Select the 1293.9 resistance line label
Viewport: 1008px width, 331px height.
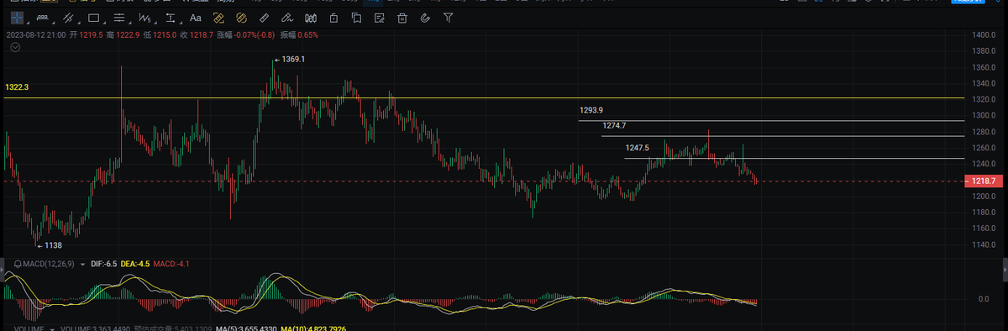pyautogui.click(x=591, y=110)
